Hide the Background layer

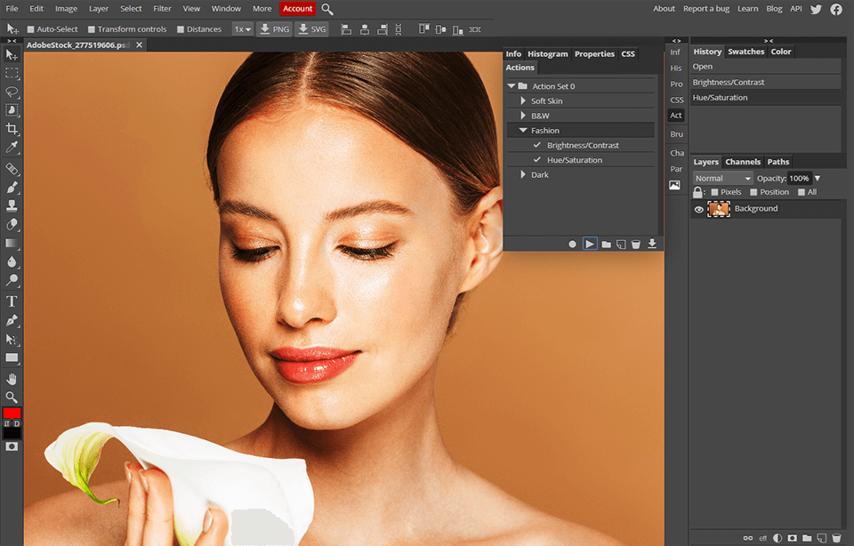click(x=697, y=208)
